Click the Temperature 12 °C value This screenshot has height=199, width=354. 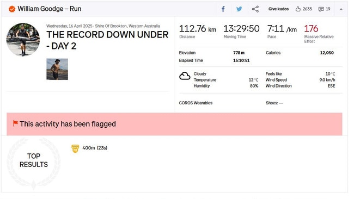(x=254, y=80)
